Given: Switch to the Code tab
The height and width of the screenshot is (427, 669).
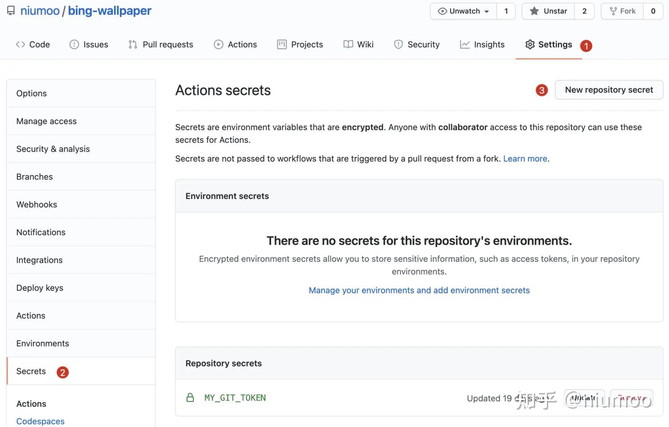Looking at the screenshot, I should [x=33, y=44].
